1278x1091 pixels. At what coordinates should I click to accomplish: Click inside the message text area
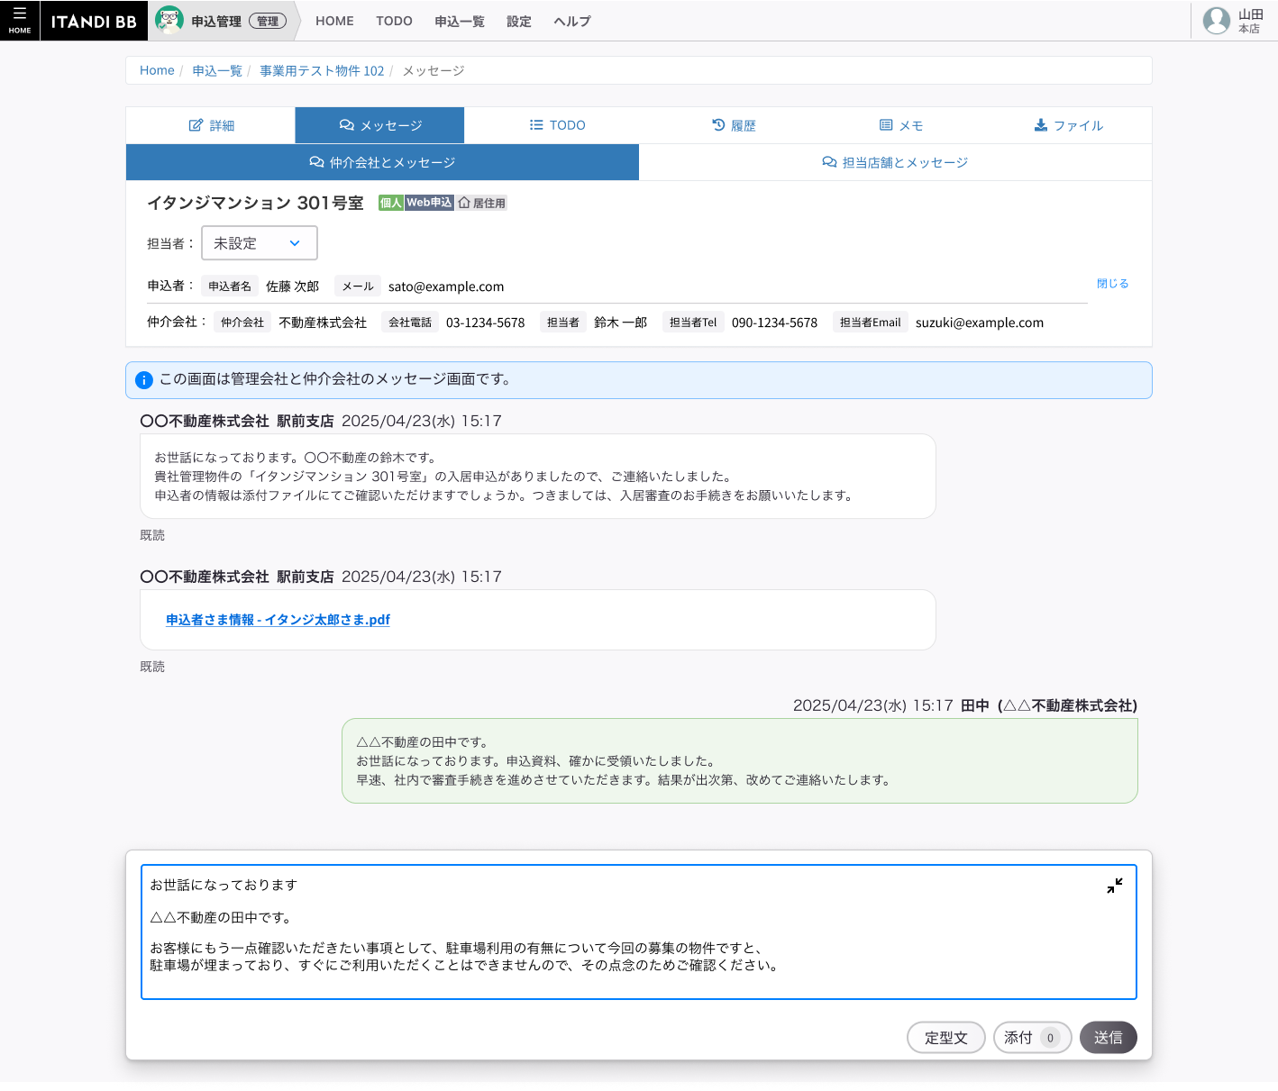[639, 932]
